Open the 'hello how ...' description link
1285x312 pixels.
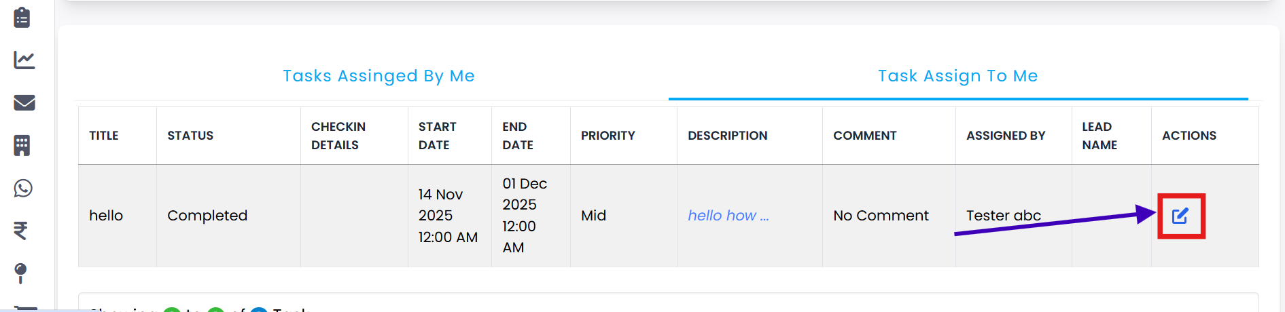point(728,216)
